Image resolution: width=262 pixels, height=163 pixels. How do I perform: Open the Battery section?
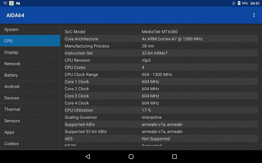30,75
